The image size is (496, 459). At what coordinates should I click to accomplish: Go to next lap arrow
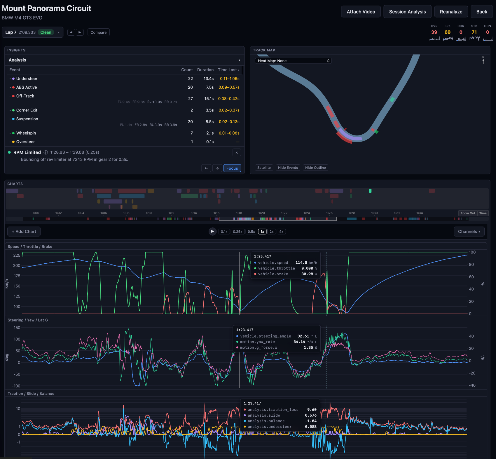(x=80, y=32)
